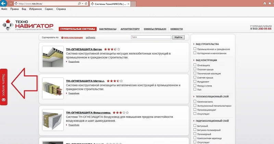Check the Огнезащита checkbox

click(195, 65)
